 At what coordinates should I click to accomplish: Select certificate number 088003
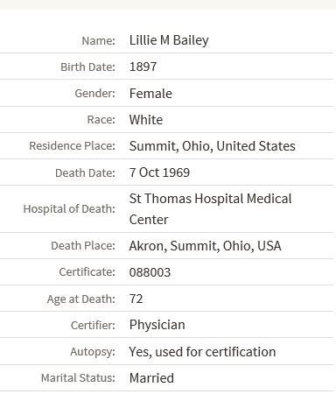(150, 272)
